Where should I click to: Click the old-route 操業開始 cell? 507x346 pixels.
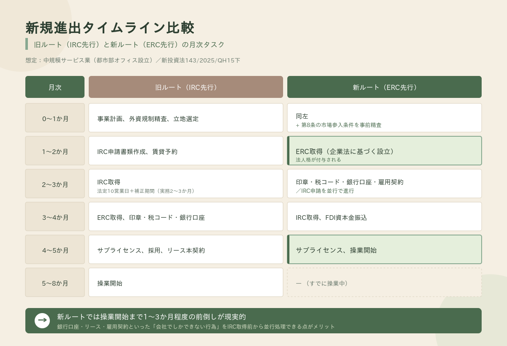coord(186,283)
